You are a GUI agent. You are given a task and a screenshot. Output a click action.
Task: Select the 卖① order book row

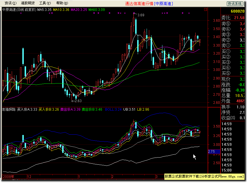coord(233,45)
